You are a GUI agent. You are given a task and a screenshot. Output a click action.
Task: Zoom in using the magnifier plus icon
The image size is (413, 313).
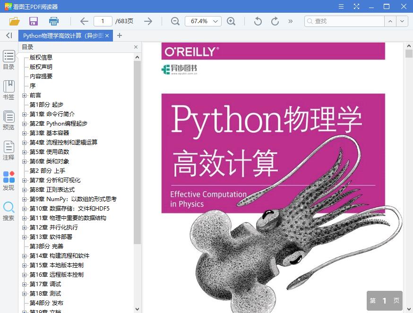(x=231, y=21)
